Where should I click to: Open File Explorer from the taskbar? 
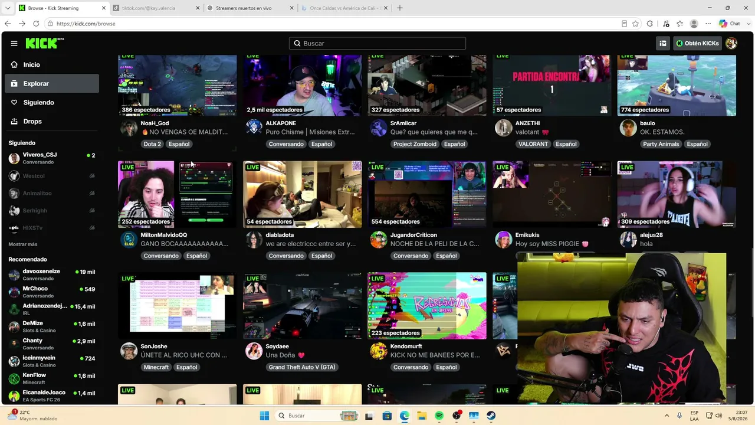422,416
